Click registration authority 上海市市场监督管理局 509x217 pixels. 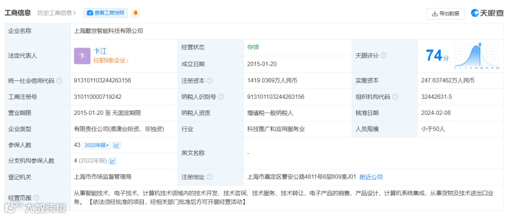coord(103,177)
